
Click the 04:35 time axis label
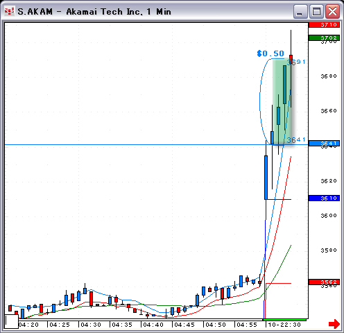click(122, 325)
